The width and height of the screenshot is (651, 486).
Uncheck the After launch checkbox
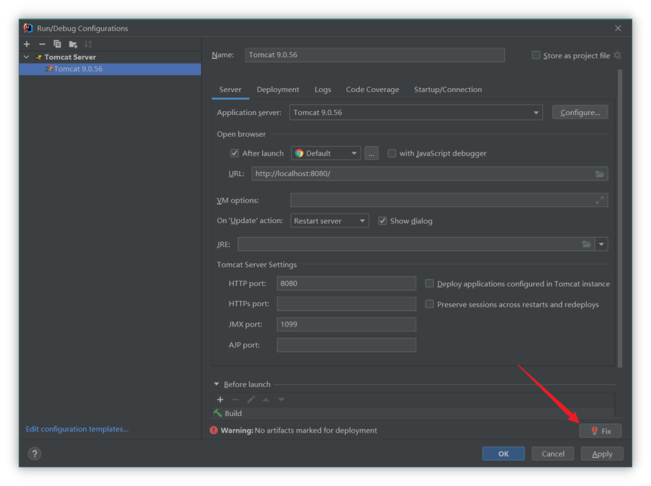coord(235,154)
